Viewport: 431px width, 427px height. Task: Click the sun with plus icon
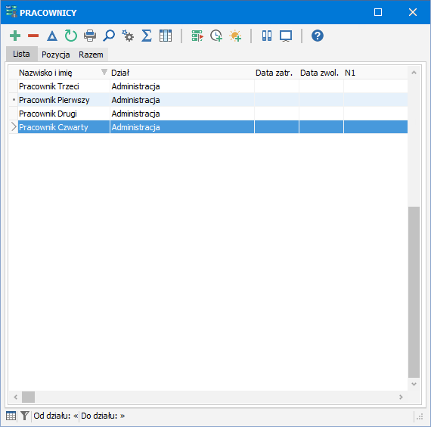coord(236,36)
